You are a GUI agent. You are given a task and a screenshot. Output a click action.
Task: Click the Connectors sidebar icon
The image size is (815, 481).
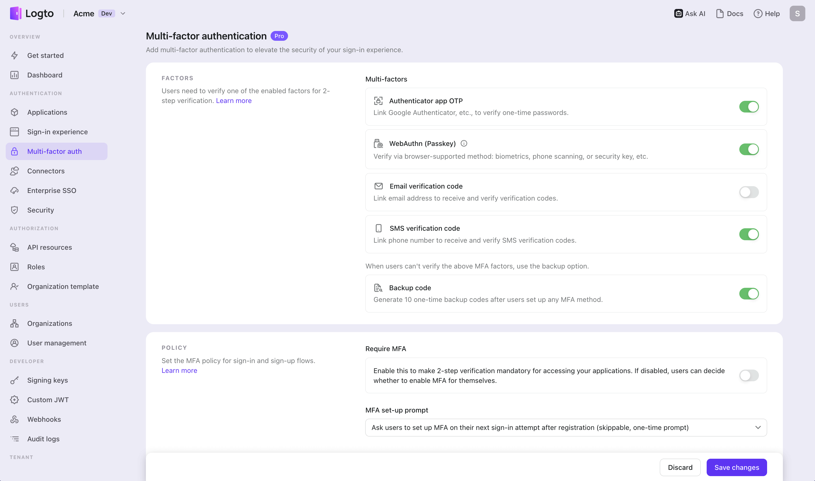pos(15,171)
